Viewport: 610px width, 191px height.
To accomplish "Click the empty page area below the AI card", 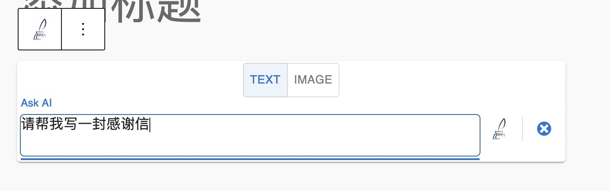I will pos(292,177).
